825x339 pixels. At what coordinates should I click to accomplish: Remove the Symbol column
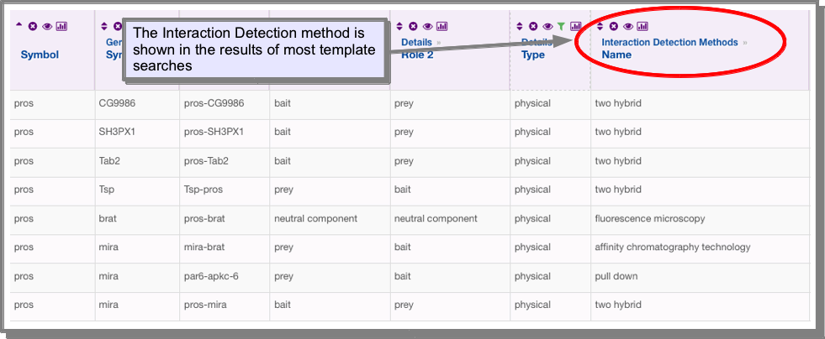[33, 26]
